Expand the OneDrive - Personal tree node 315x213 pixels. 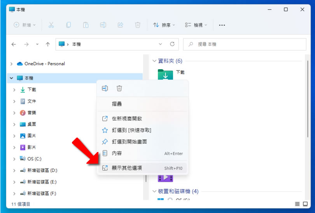(11, 64)
